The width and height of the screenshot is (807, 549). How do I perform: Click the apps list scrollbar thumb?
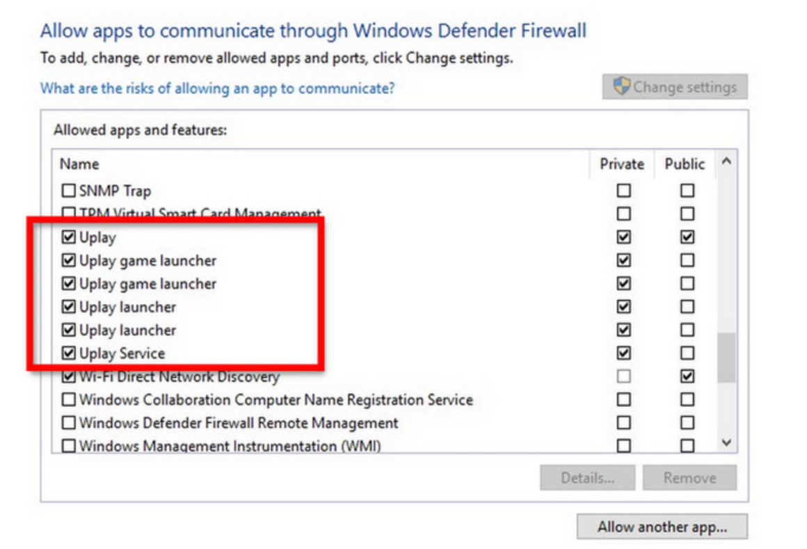click(727, 357)
